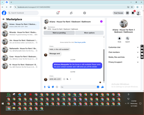Open the account profile avatar menu
Screen dimensions: 144x115
pyautogui.click(x=138, y=13)
